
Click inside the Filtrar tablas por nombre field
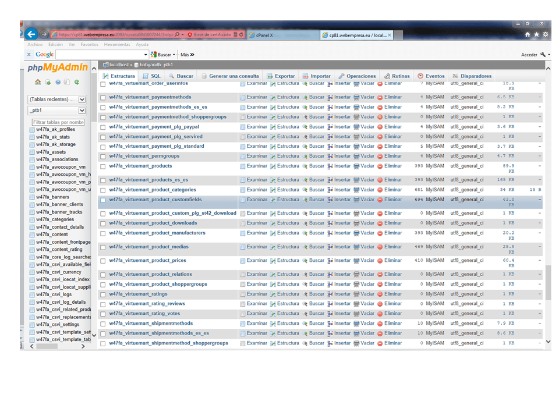click(58, 122)
